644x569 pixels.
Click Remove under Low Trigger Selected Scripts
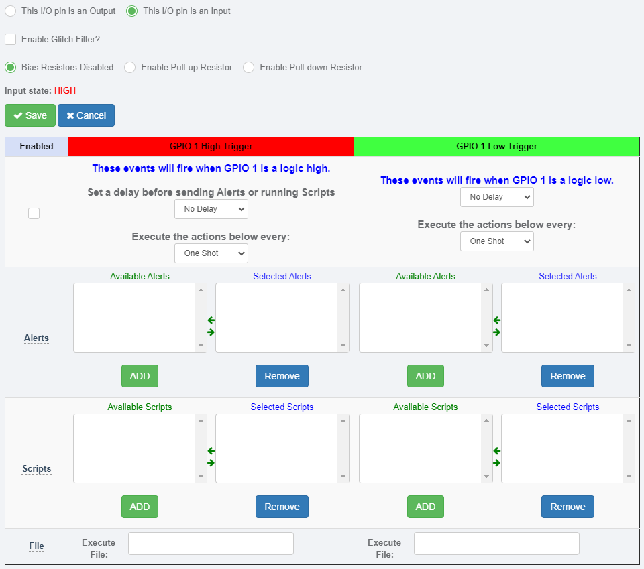point(568,507)
